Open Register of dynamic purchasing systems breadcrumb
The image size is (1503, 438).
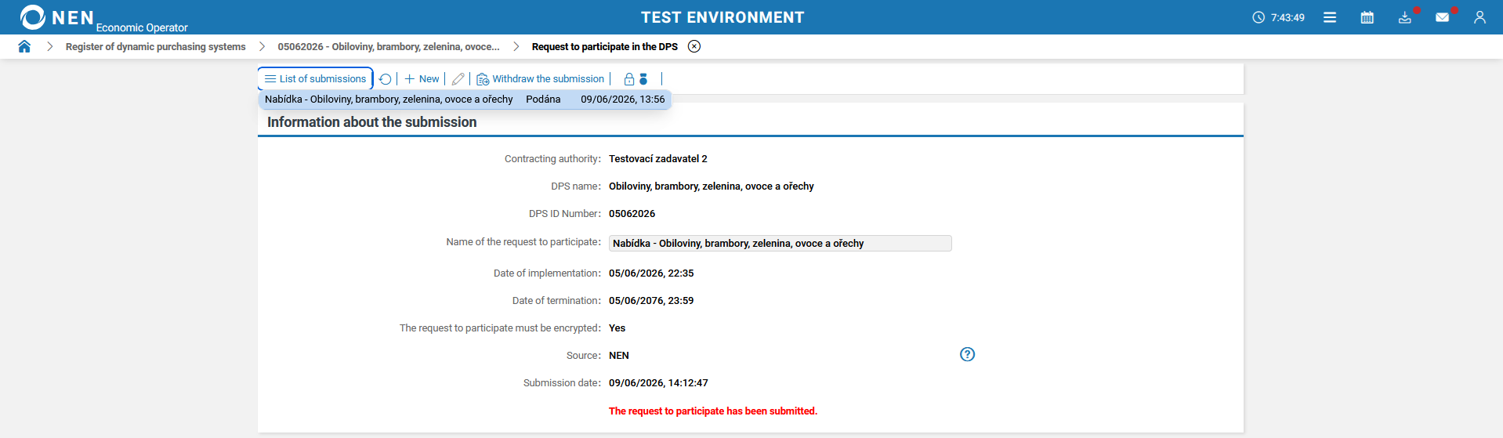point(156,47)
